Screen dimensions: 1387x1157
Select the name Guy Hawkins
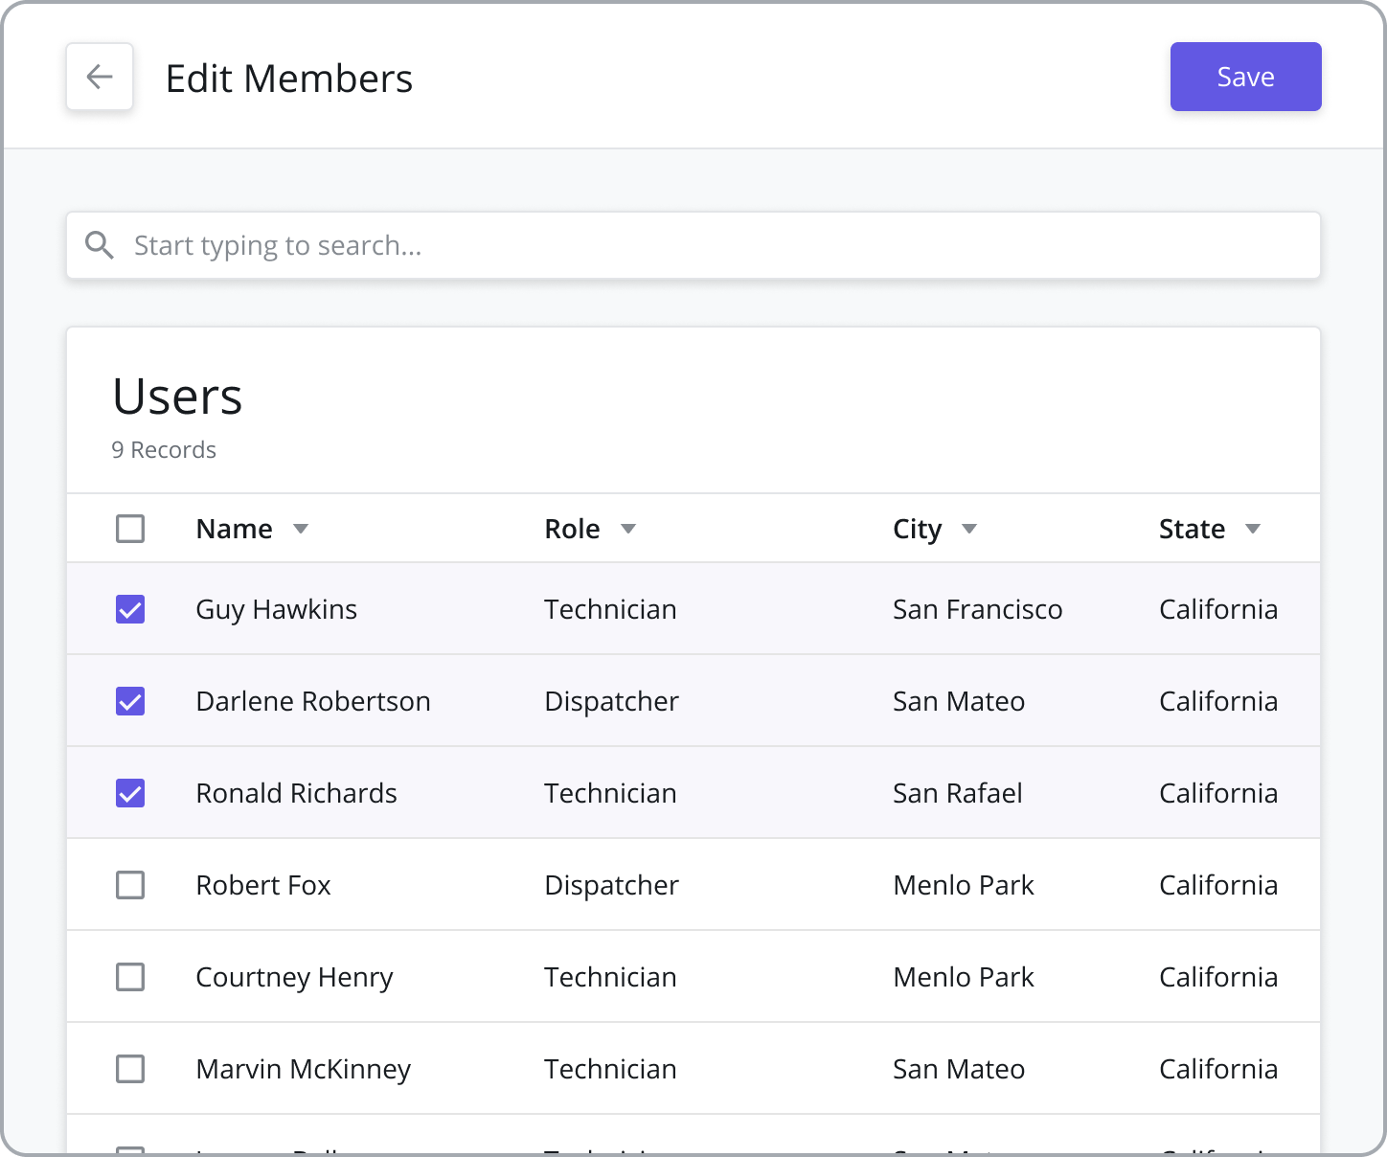coord(277,610)
